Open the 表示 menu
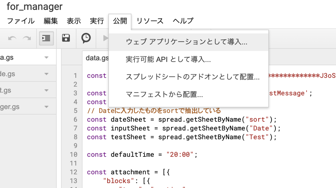The width and height of the screenshot is (336, 188). (74, 21)
